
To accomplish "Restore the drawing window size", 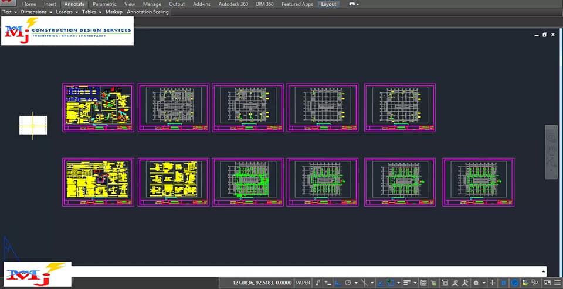I will pos(545,35).
